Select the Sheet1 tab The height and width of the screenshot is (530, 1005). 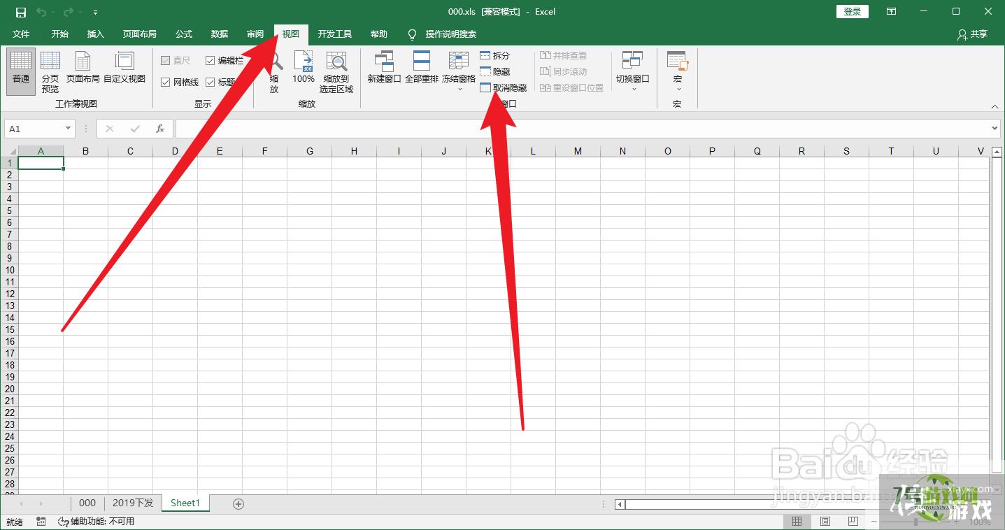(185, 503)
